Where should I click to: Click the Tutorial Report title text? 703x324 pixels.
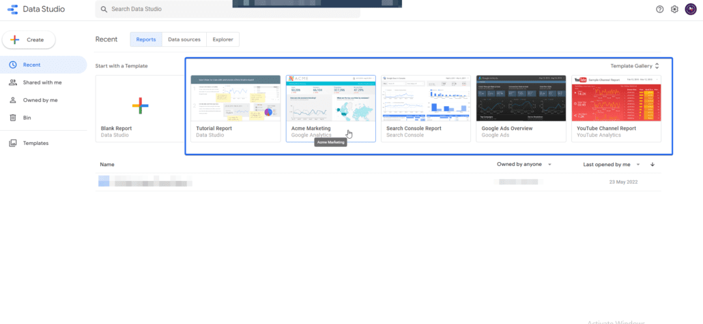(x=214, y=128)
